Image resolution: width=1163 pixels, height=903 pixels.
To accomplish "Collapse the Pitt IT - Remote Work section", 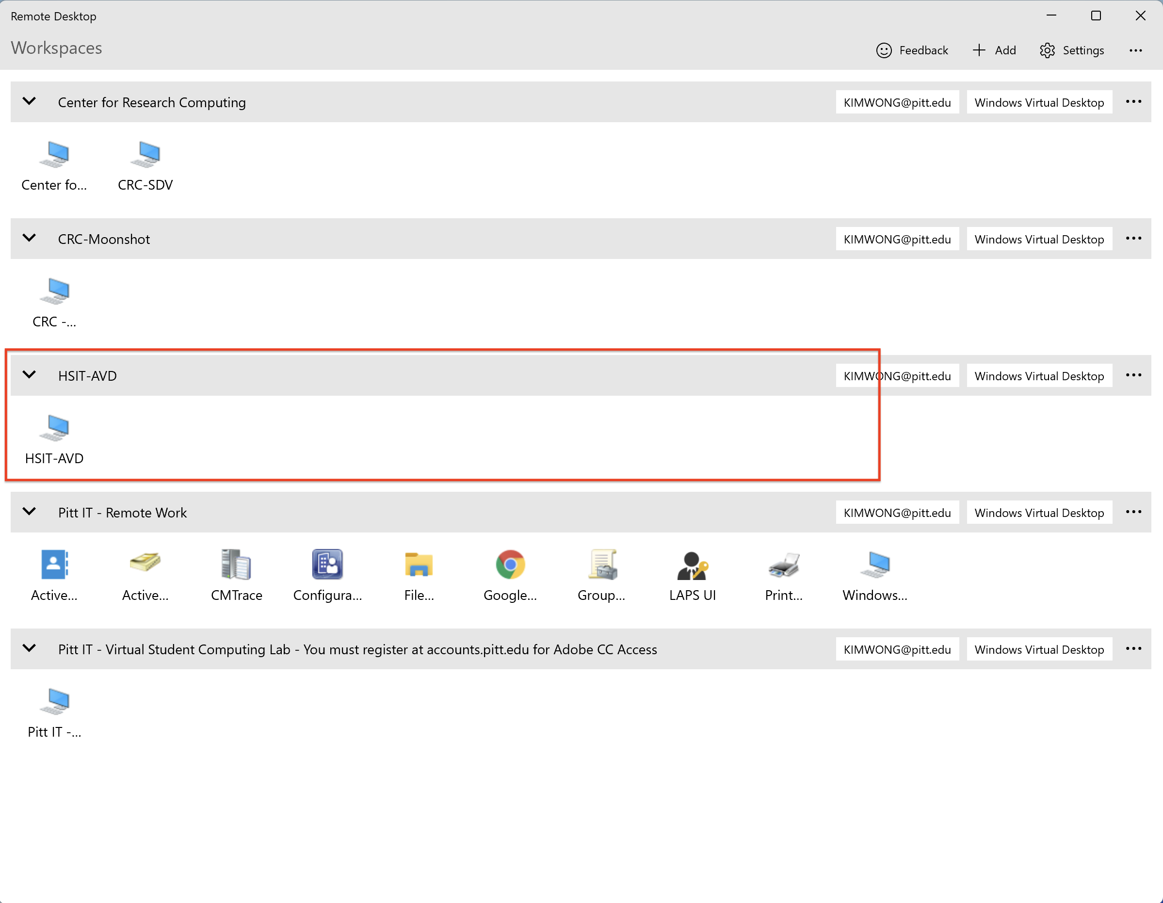I will tap(29, 512).
